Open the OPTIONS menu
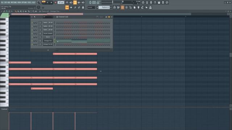The height and width of the screenshot is (130, 232). tap(24, 3)
